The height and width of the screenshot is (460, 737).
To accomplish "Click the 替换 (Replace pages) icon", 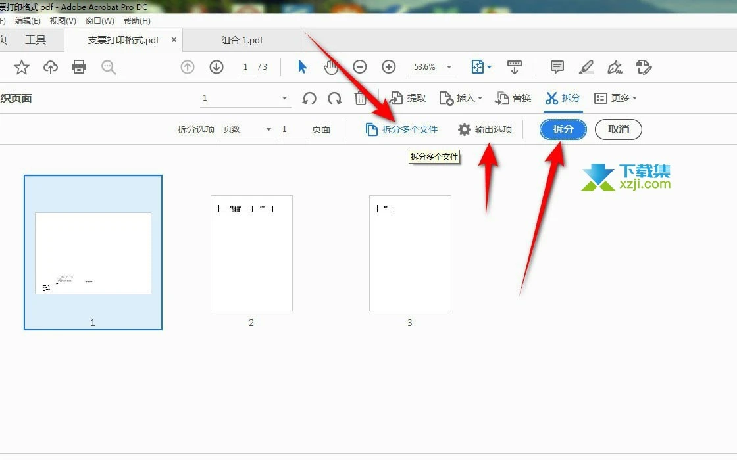I will (513, 97).
